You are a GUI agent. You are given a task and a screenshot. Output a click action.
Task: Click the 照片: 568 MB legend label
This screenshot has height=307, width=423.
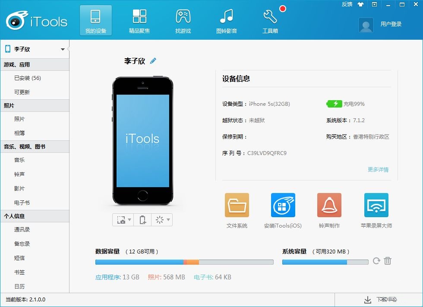tap(167, 277)
